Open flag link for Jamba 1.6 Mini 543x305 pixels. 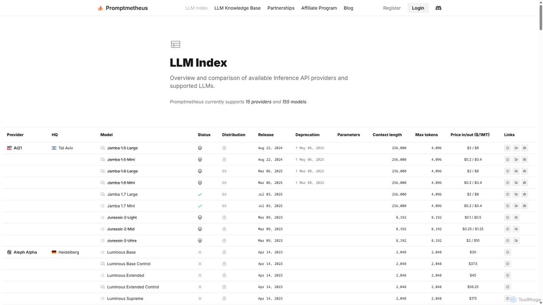516,183
